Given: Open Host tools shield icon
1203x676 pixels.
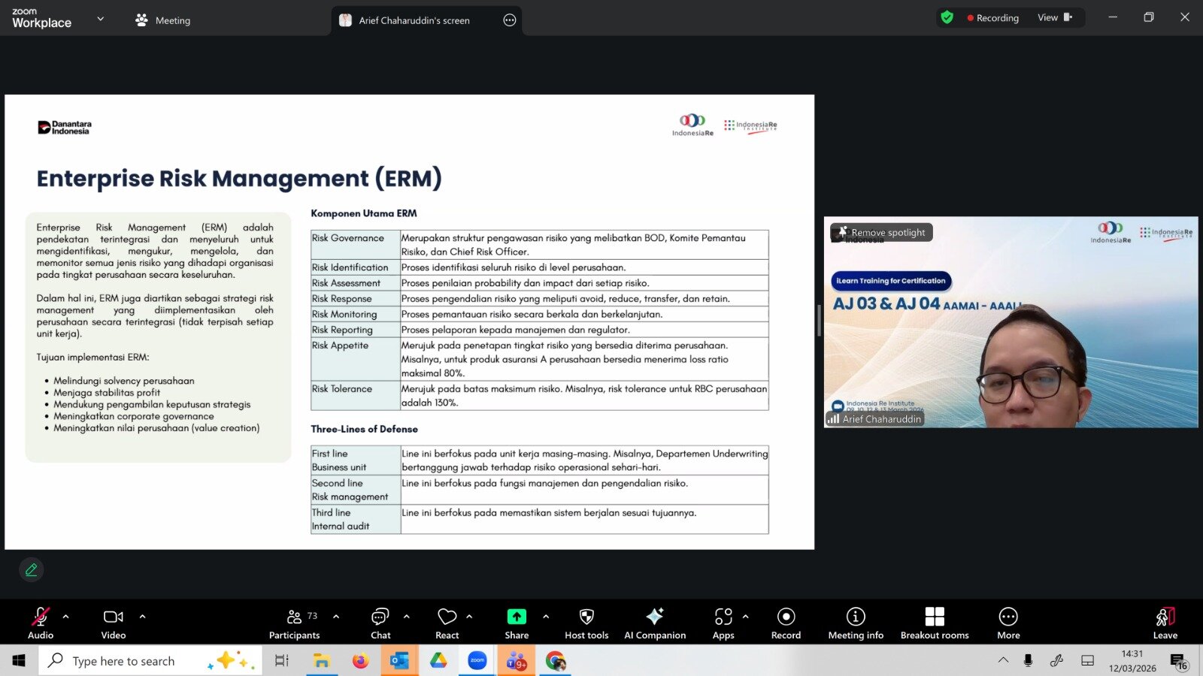Looking at the screenshot, I should click(586, 617).
